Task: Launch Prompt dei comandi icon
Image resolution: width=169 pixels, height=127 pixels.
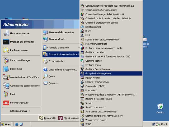Action: pyautogui.click(x=6, y=42)
